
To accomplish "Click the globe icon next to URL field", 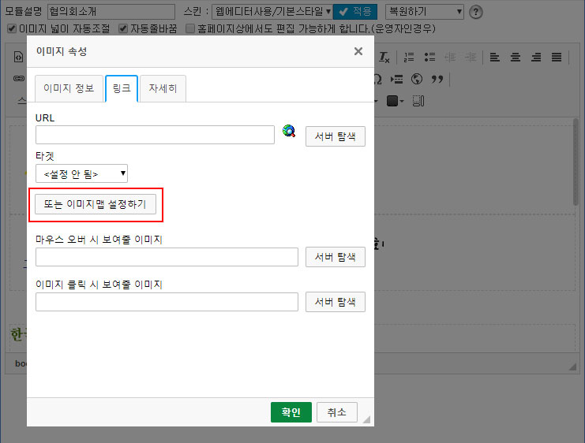I will point(288,132).
